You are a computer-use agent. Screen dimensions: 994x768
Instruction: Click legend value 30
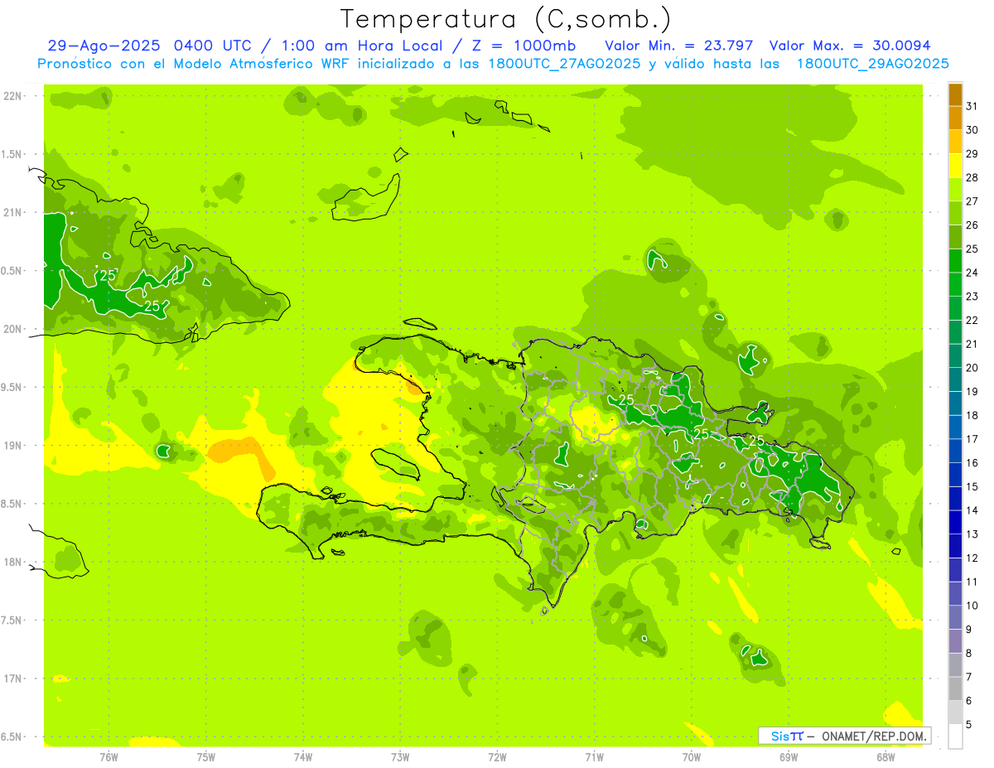click(972, 130)
